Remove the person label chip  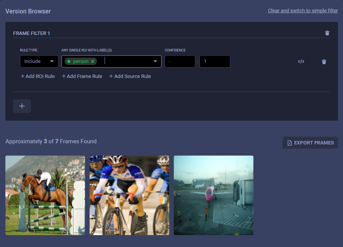coord(93,61)
